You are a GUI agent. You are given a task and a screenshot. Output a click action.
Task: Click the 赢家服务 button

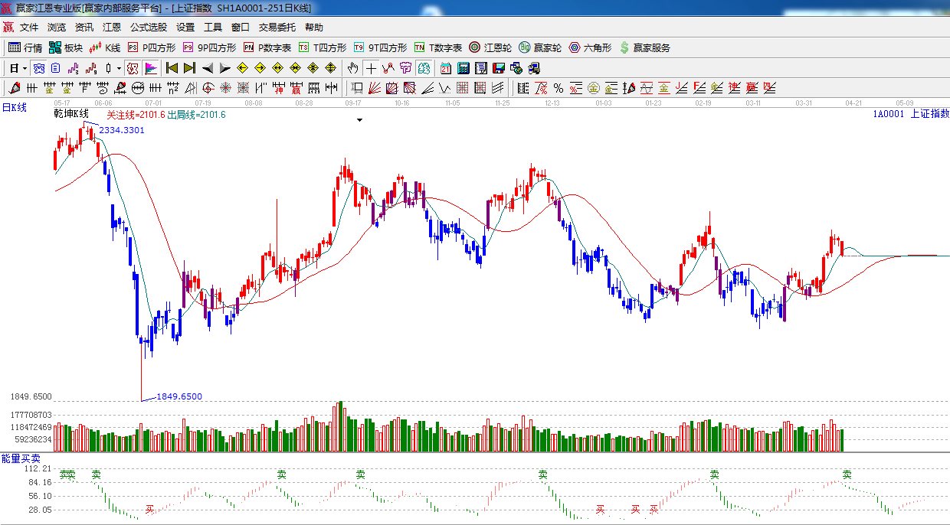(x=644, y=47)
